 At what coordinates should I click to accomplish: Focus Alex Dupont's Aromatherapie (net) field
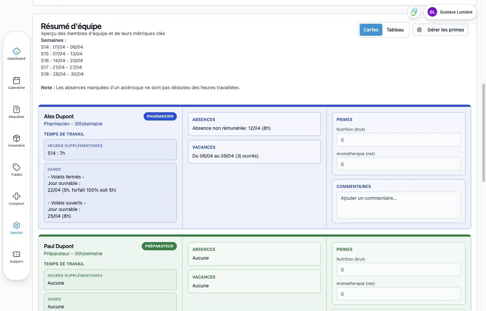[x=399, y=164]
